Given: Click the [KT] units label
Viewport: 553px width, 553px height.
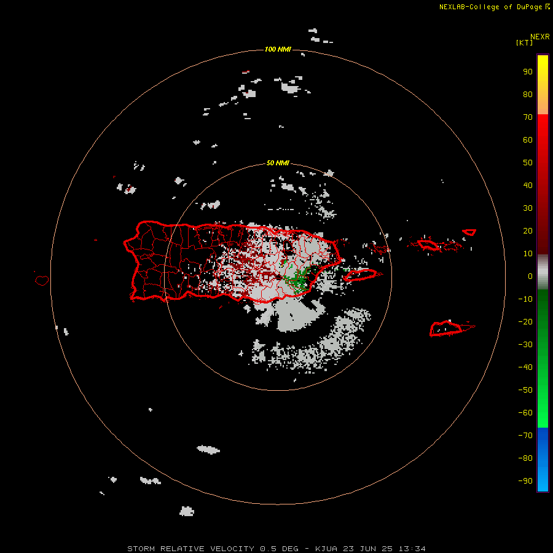Looking at the screenshot, I should (525, 42).
